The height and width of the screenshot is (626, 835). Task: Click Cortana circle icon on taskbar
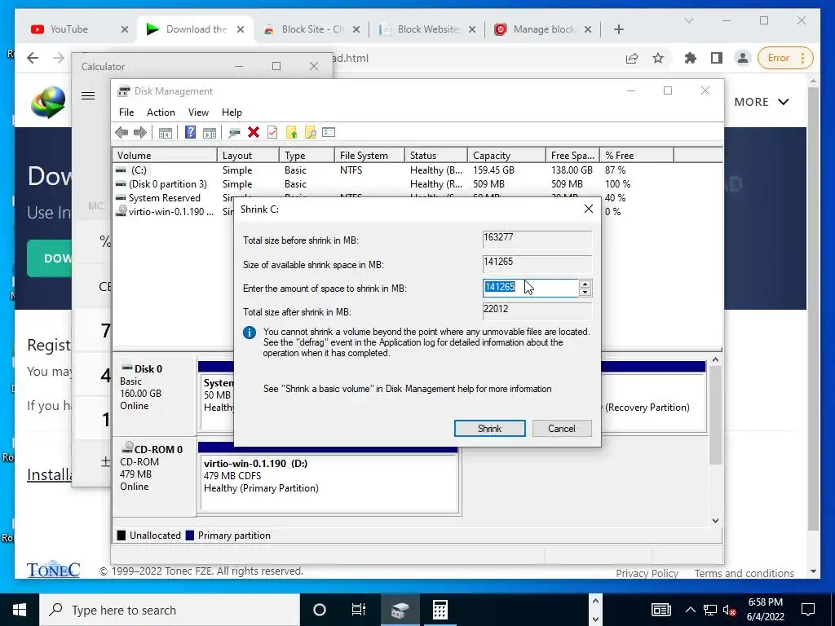pos(320,610)
